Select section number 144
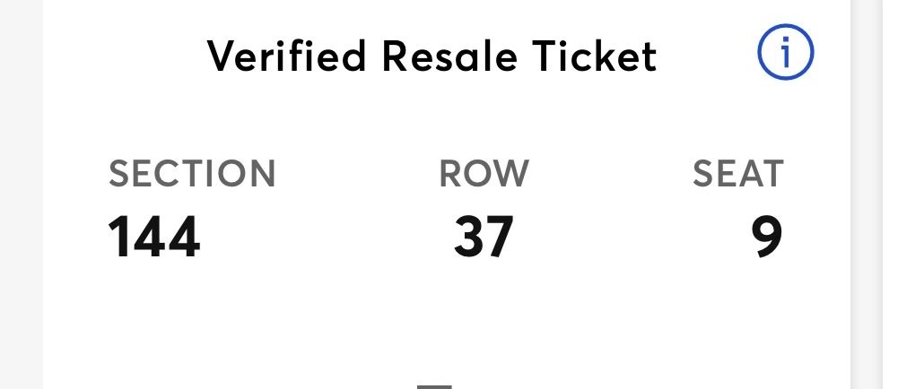The image size is (898, 389). click(x=154, y=238)
